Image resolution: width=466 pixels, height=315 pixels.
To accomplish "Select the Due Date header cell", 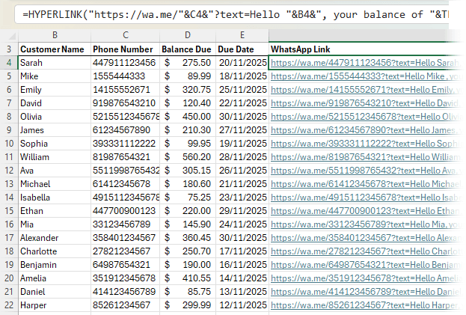I will [x=242, y=49].
